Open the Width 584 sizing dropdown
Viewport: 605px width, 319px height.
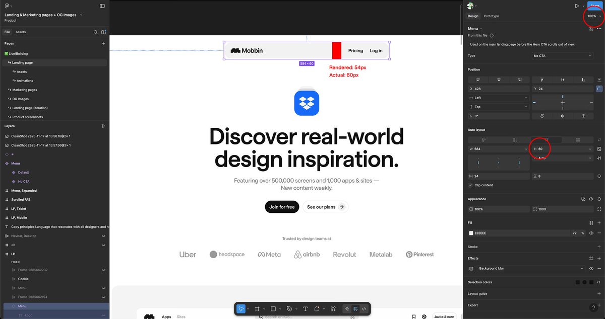pyautogui.click(x=526, y=149)
